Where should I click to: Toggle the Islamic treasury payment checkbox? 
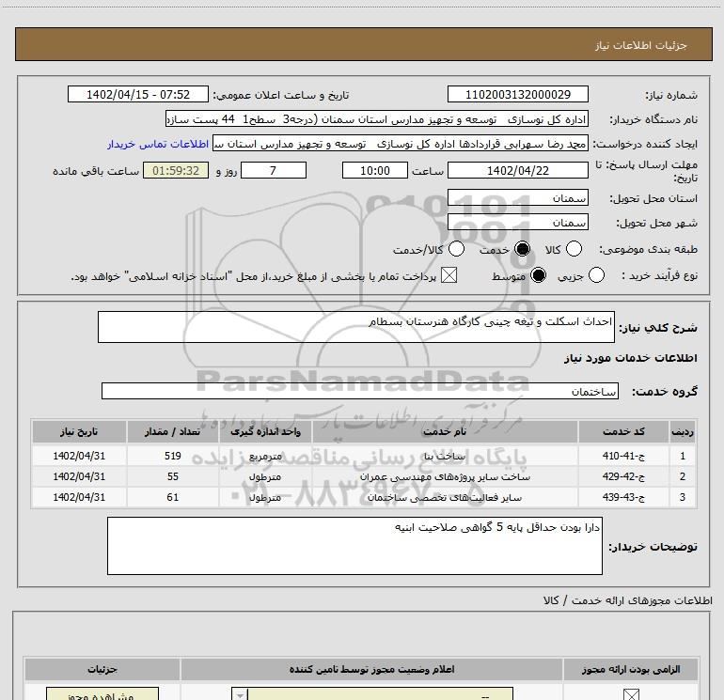[449, 275]
